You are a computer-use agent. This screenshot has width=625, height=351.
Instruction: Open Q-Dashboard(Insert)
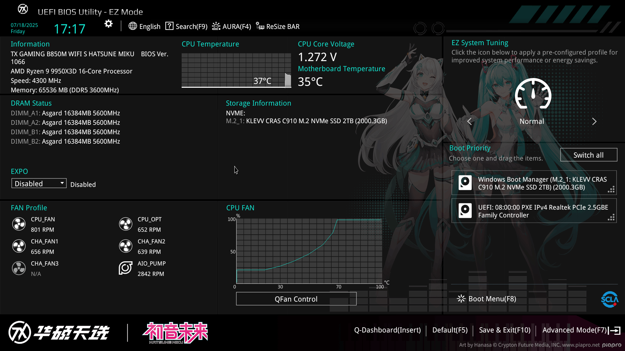[387, 330]
